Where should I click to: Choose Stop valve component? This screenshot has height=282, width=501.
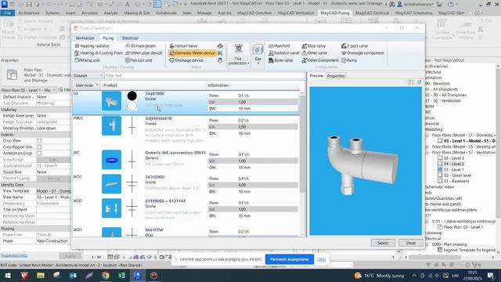click(314, 46)
